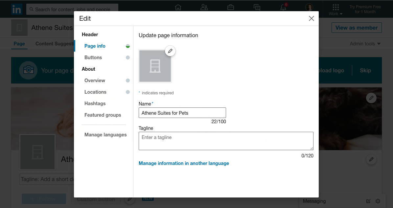The width and height of the screenshot is (393, 208).
Task: Go to Home via house icon
Action: coord(178,7)
